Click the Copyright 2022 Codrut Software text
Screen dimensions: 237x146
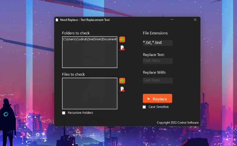(x=178, y=123)
